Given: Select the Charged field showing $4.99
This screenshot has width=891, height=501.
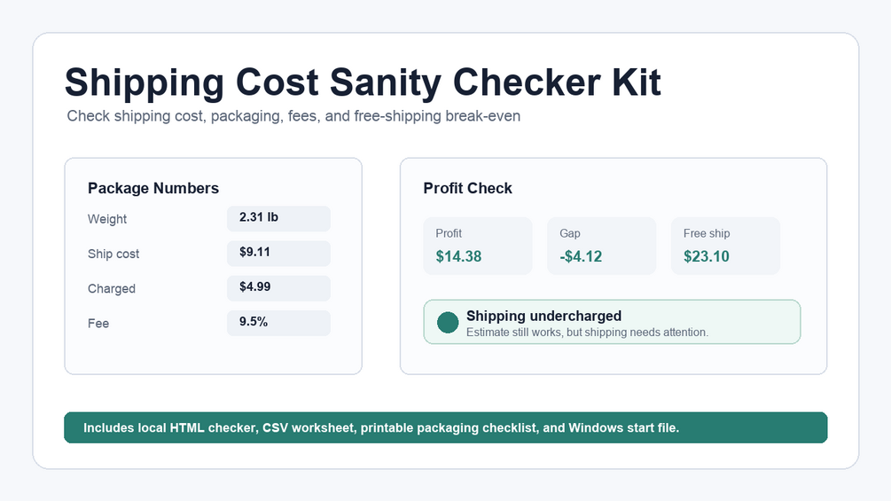Looking at the screenshot, I should click(x=278, y=288).
